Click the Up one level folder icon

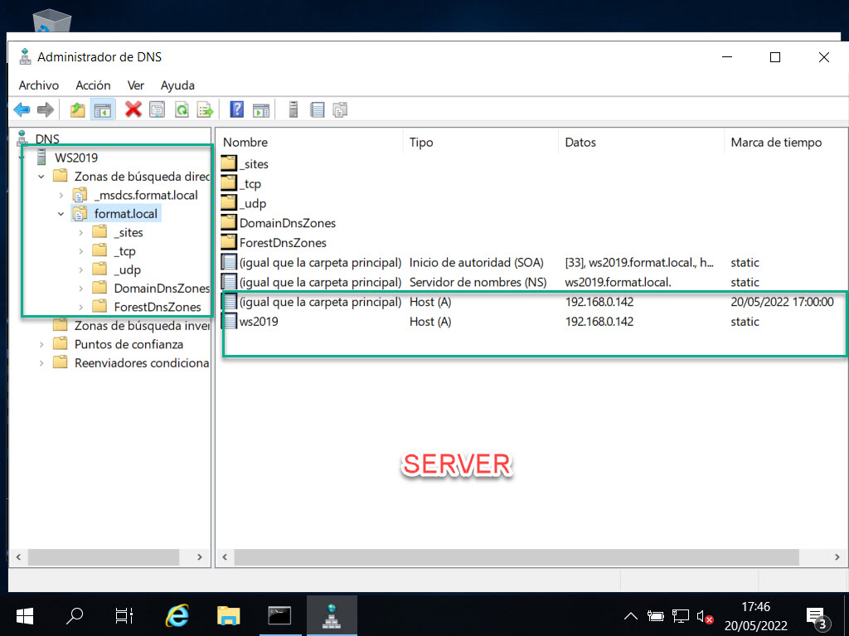click(x=77, y=110)
